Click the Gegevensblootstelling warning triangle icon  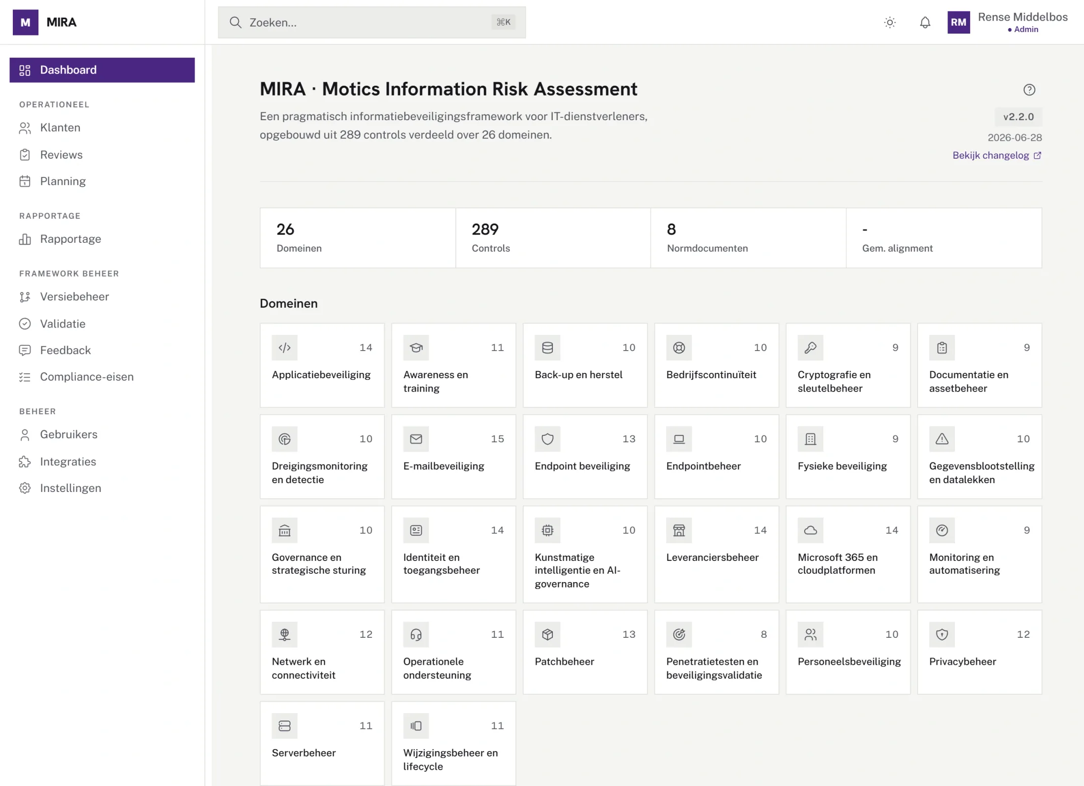click(x=942, y=439)
